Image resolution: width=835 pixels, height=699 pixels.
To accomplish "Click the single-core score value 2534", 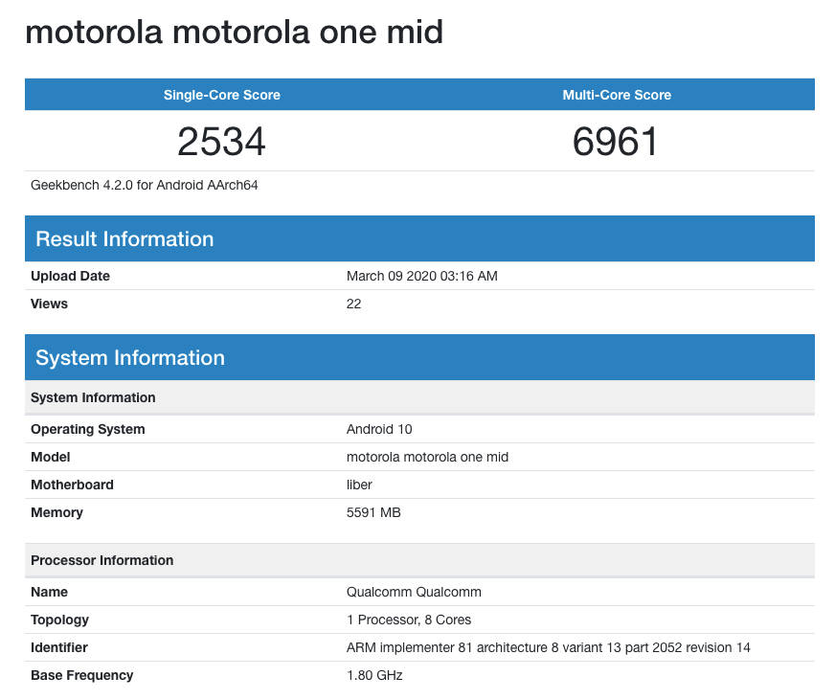I will tap(221, 141).
